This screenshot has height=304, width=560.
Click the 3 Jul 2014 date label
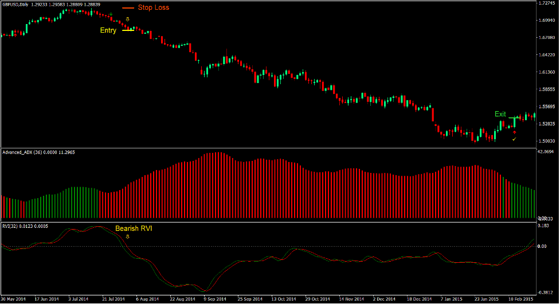tap(78, 299)
